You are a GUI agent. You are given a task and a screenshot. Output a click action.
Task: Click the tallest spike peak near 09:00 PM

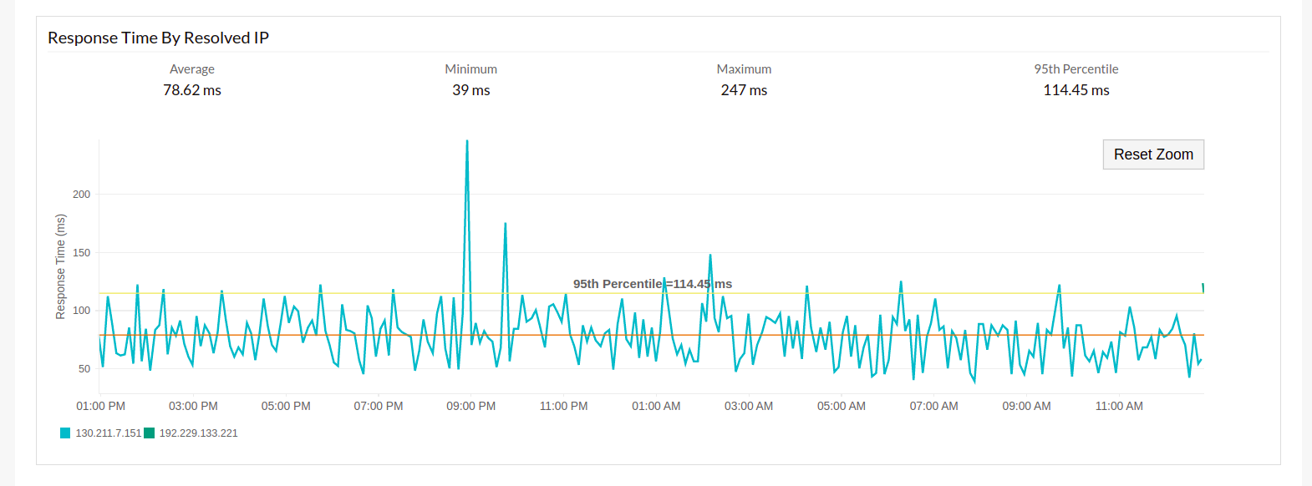(x=466, y=142)
